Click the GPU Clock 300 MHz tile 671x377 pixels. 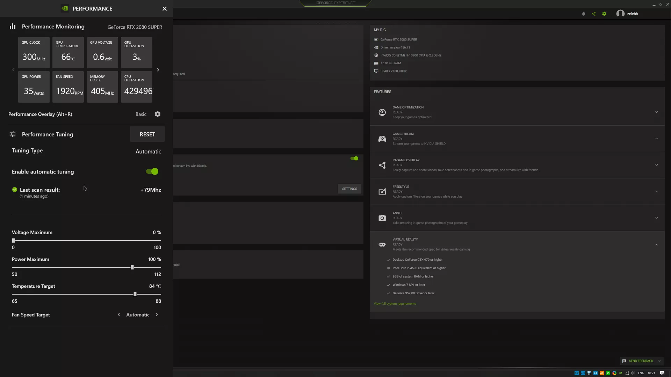click(x=34, y=53)
